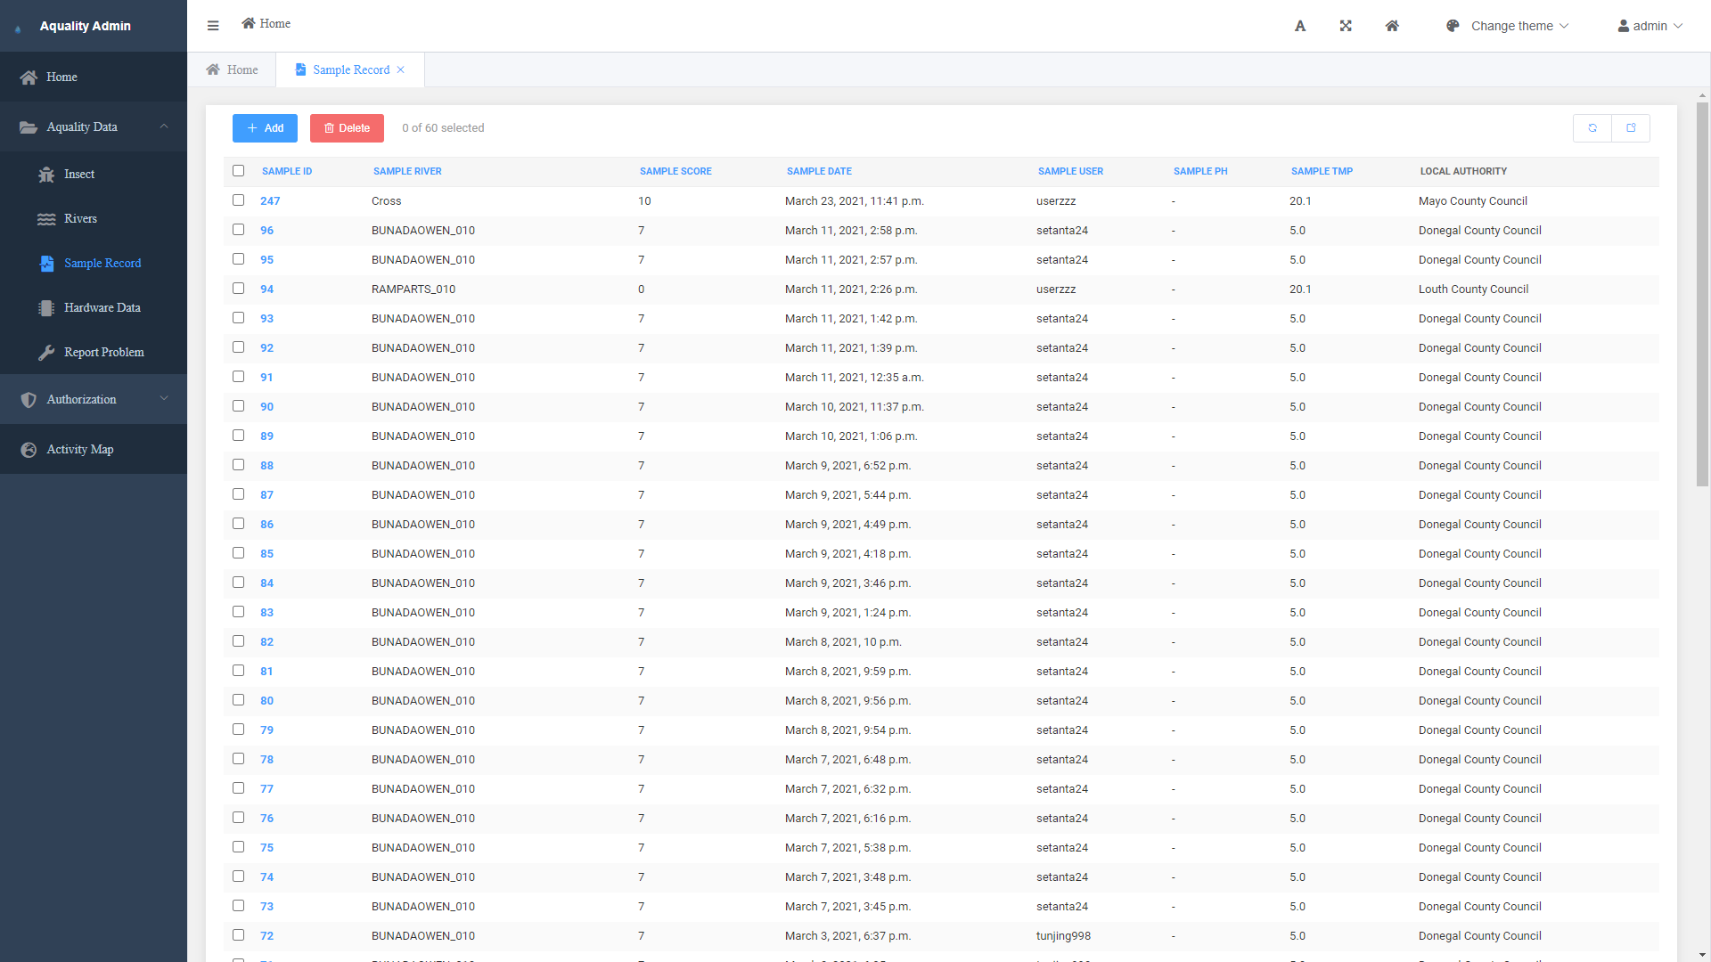
Task: Select the checkbox for sample 88
Action: (238, 465)
